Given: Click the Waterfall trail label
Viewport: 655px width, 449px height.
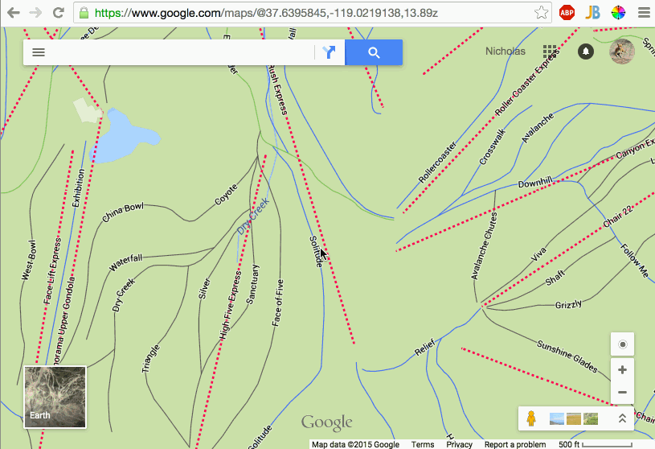Looking at the screenshot, I should [x=125, y=262].
